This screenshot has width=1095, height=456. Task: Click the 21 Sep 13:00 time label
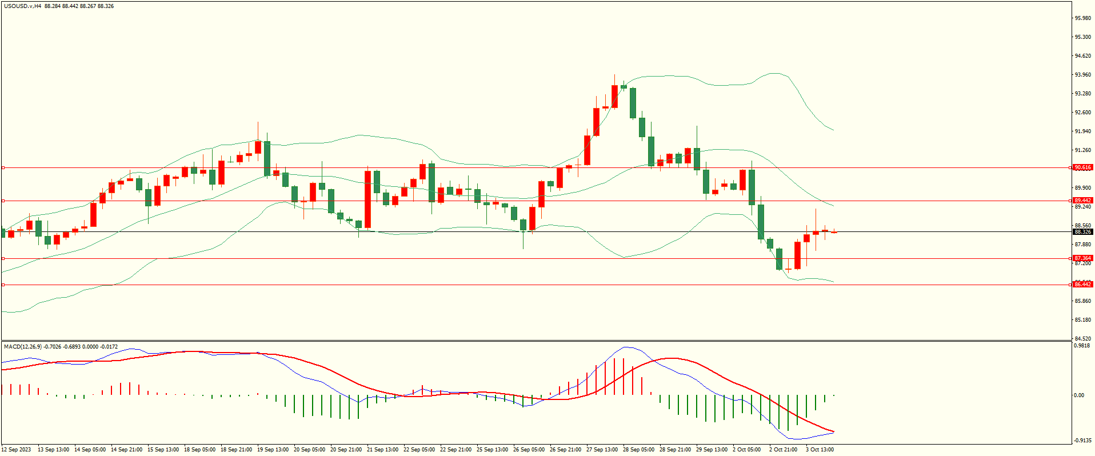(382, 450)
